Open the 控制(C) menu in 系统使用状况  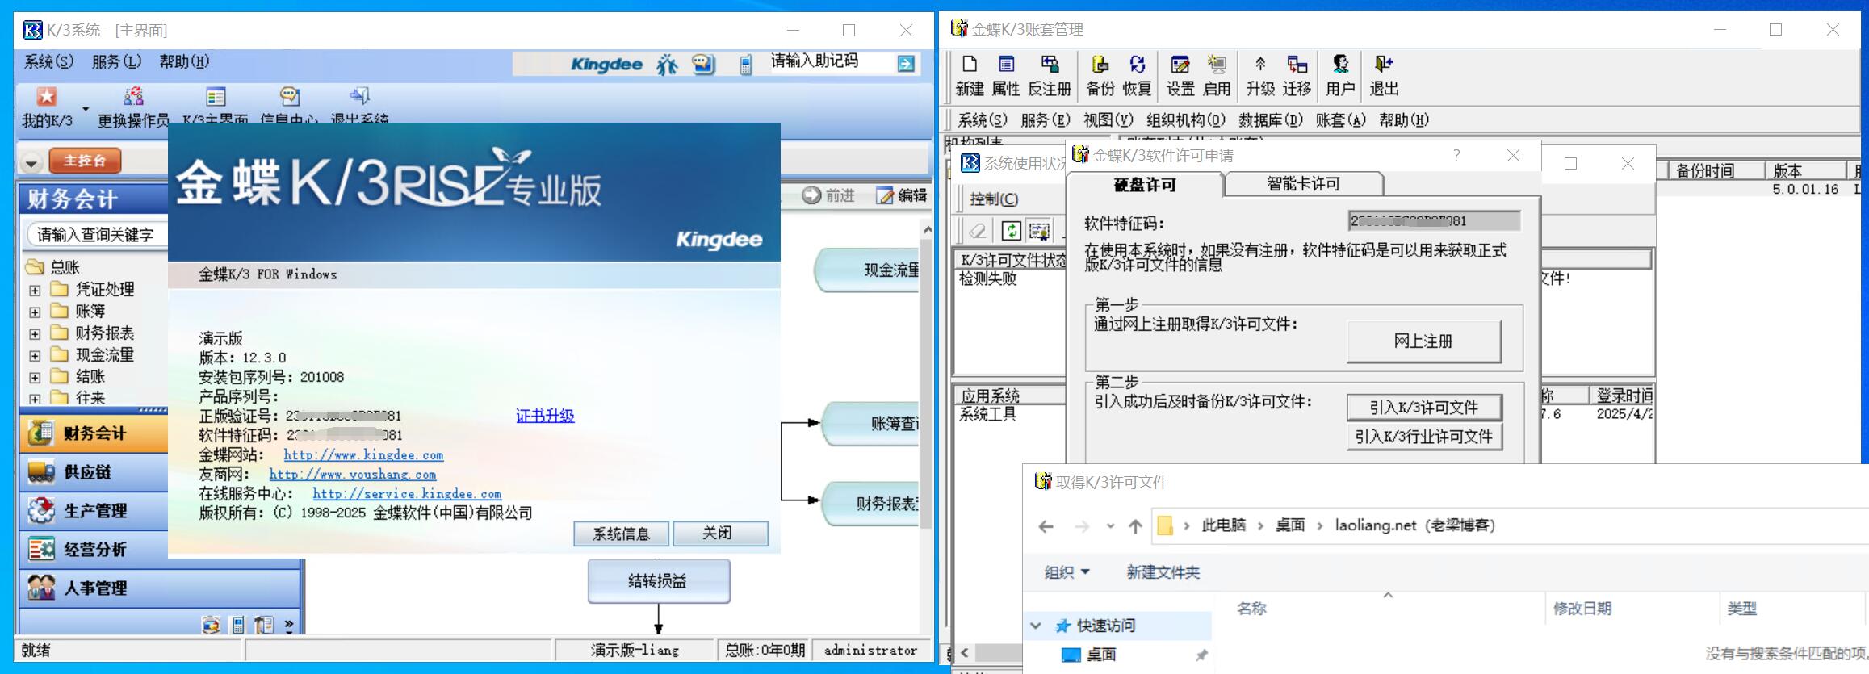[x=994, y=199]
